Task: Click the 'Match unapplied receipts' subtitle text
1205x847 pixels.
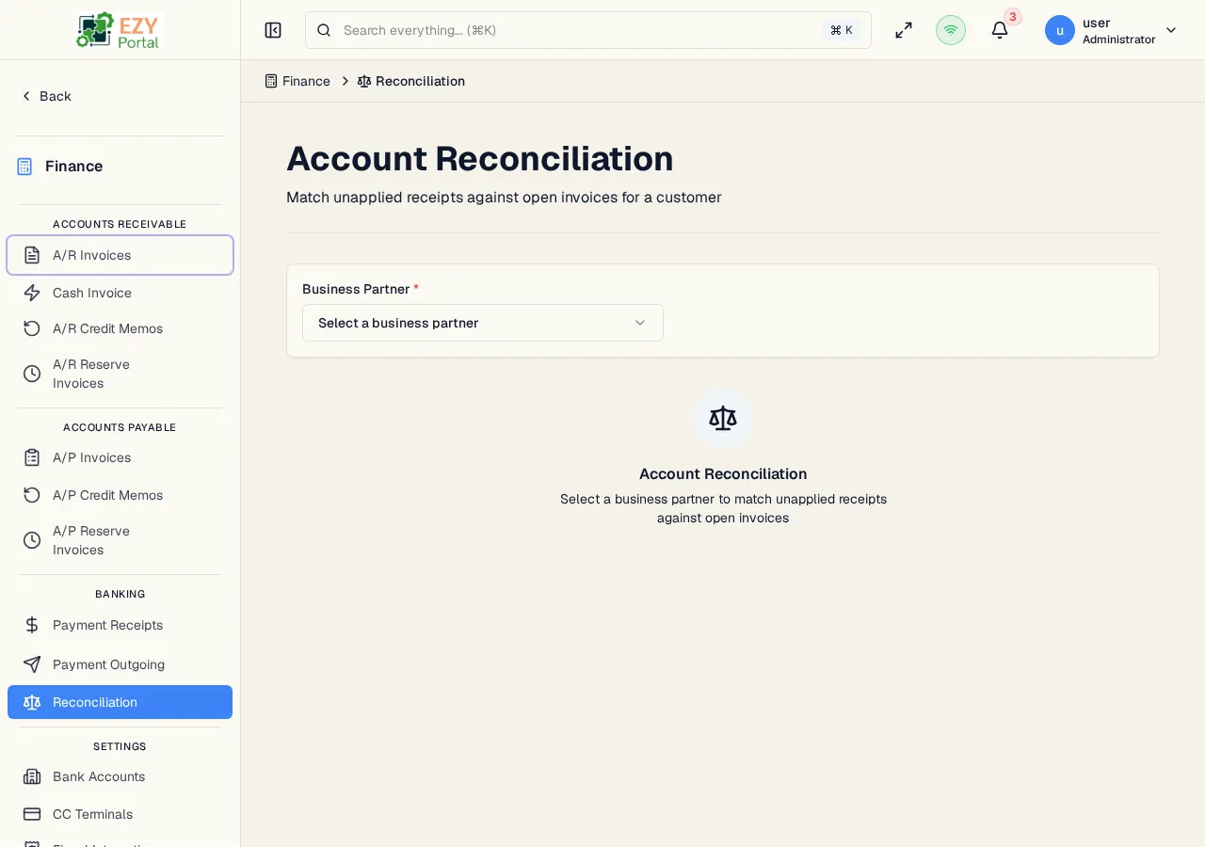Action: coord(504,198)
